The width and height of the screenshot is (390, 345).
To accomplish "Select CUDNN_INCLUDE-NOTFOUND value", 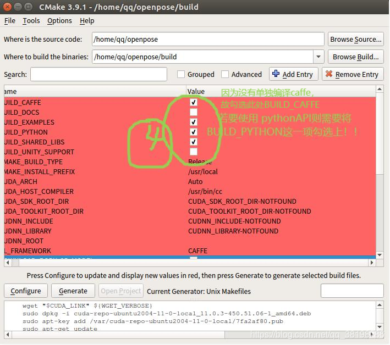I will (234, 221).
